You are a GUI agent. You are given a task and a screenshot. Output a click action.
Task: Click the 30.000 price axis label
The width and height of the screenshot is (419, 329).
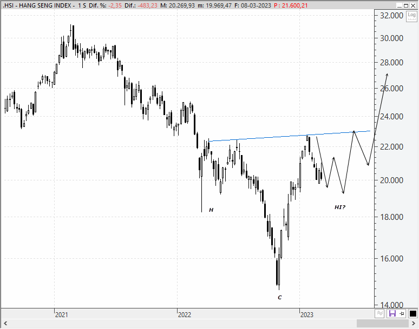pyautogui.click(x=391, y=38)
